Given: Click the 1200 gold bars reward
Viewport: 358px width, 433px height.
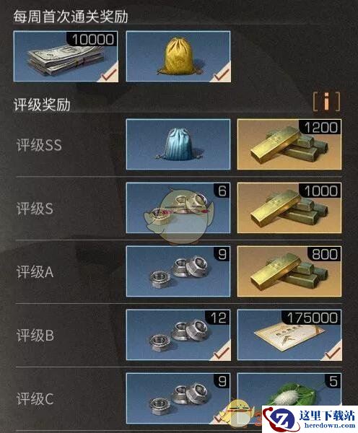Looking at the screenshot, I should pos(289,144).
